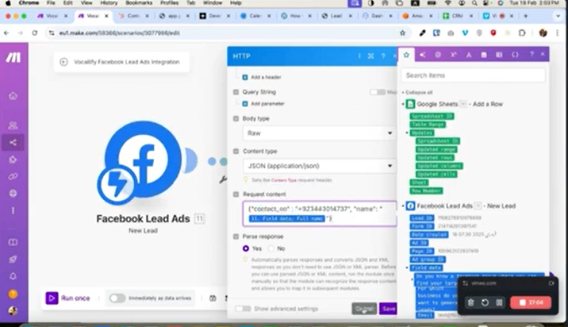Go to Home in the left sidebar
The height and width of the screenshot is (327, 568).
pyautogui.click(x=13, y=96)
